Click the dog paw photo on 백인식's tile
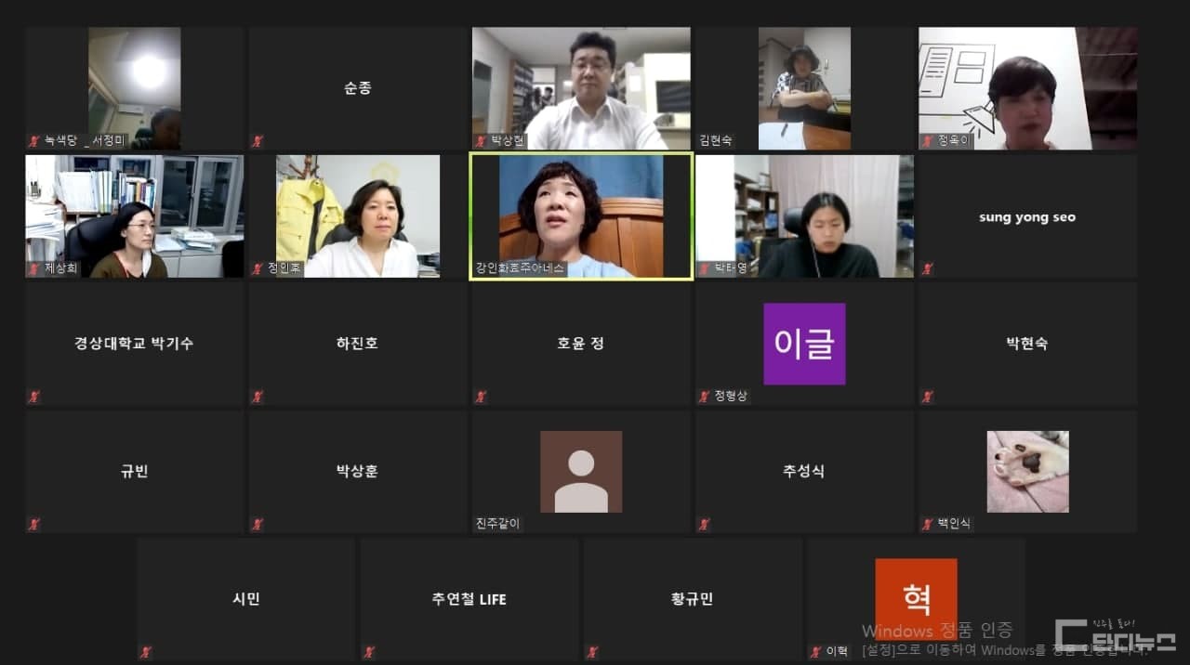Screen dimensions: 1190x665 pyautogui.click(x=1027, y=471)
